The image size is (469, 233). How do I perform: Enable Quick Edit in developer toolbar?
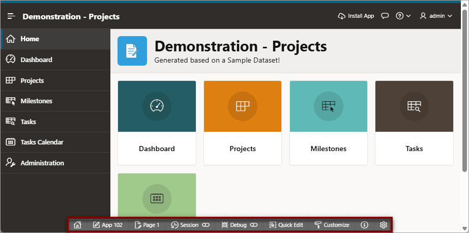(286, 225)
